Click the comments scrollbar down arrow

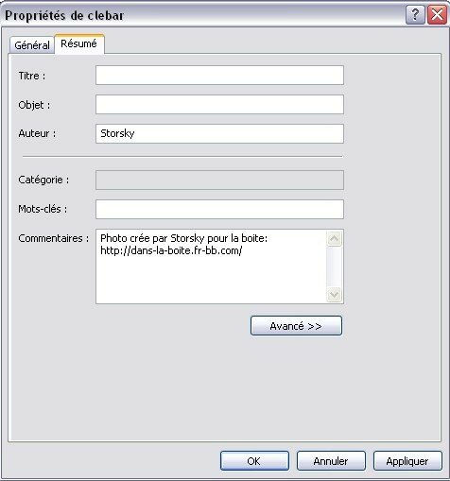click(334, 295)
